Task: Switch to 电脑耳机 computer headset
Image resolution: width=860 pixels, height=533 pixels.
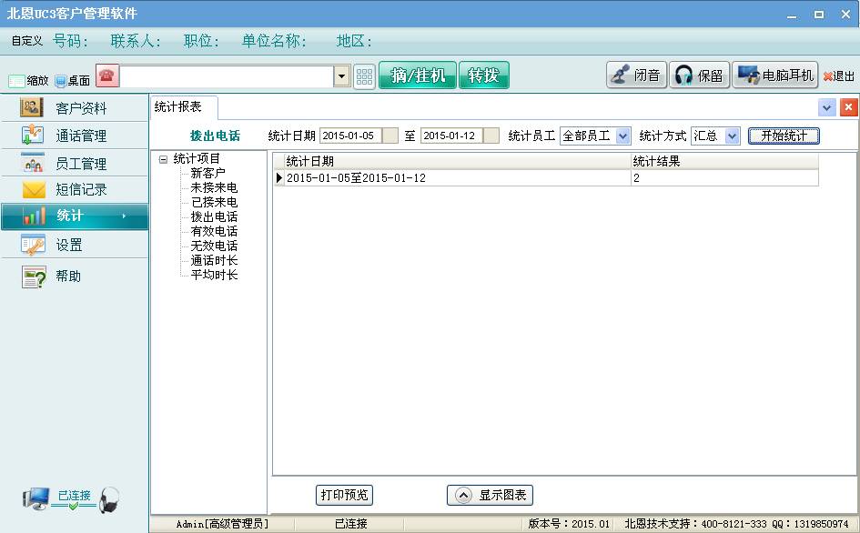Action: click(775, 75)
